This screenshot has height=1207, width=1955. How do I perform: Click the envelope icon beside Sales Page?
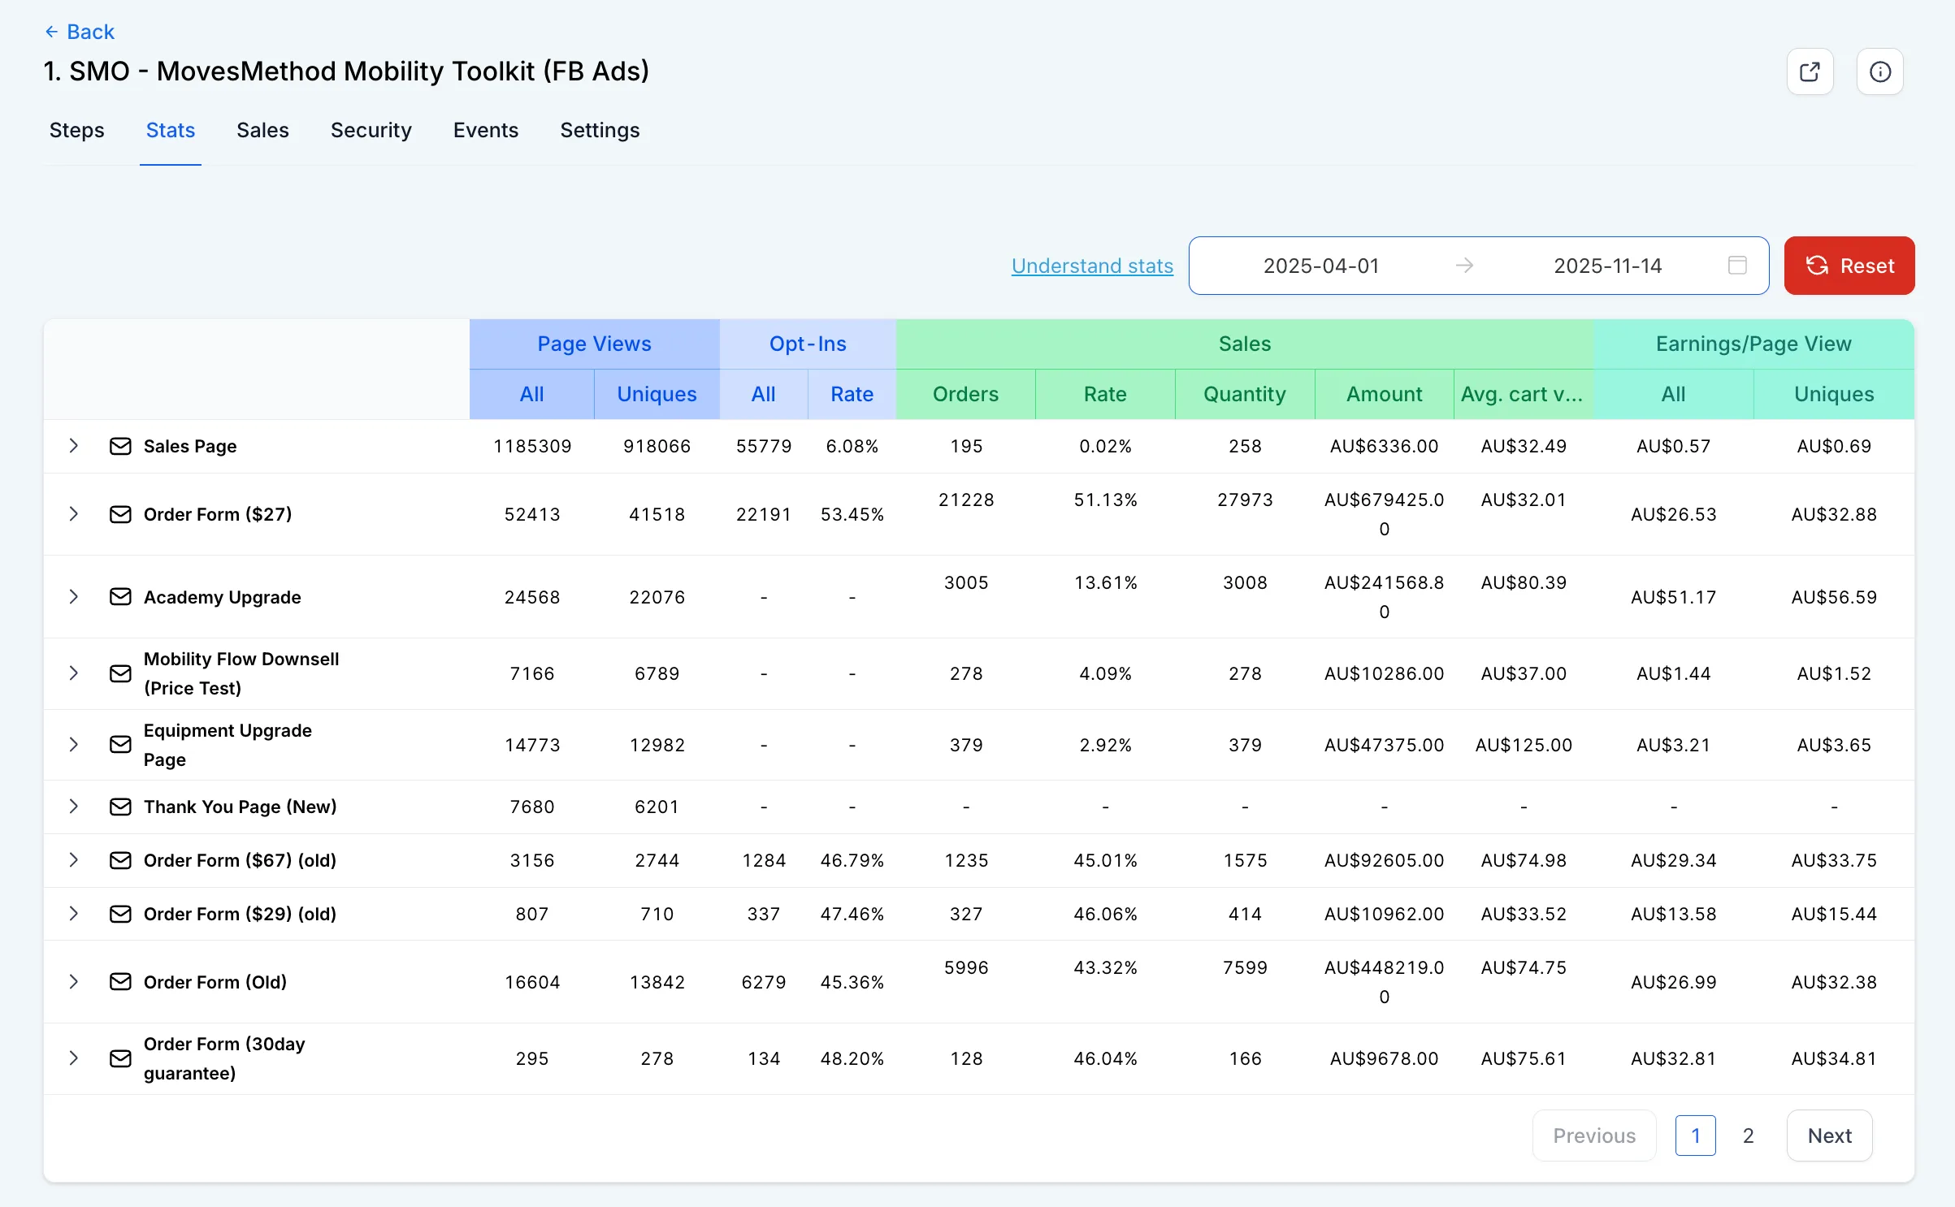point(120,446)
